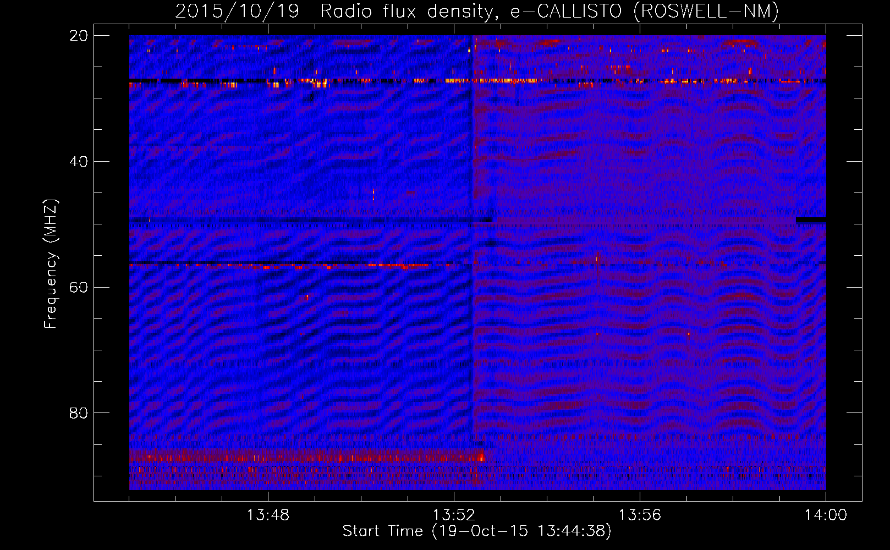Click the '60' frequency tick label
890x550 pixels.
click(79, 288)
